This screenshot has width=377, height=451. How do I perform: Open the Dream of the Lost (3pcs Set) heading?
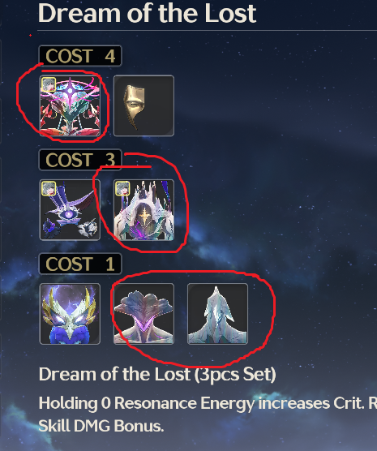[157, 375]
